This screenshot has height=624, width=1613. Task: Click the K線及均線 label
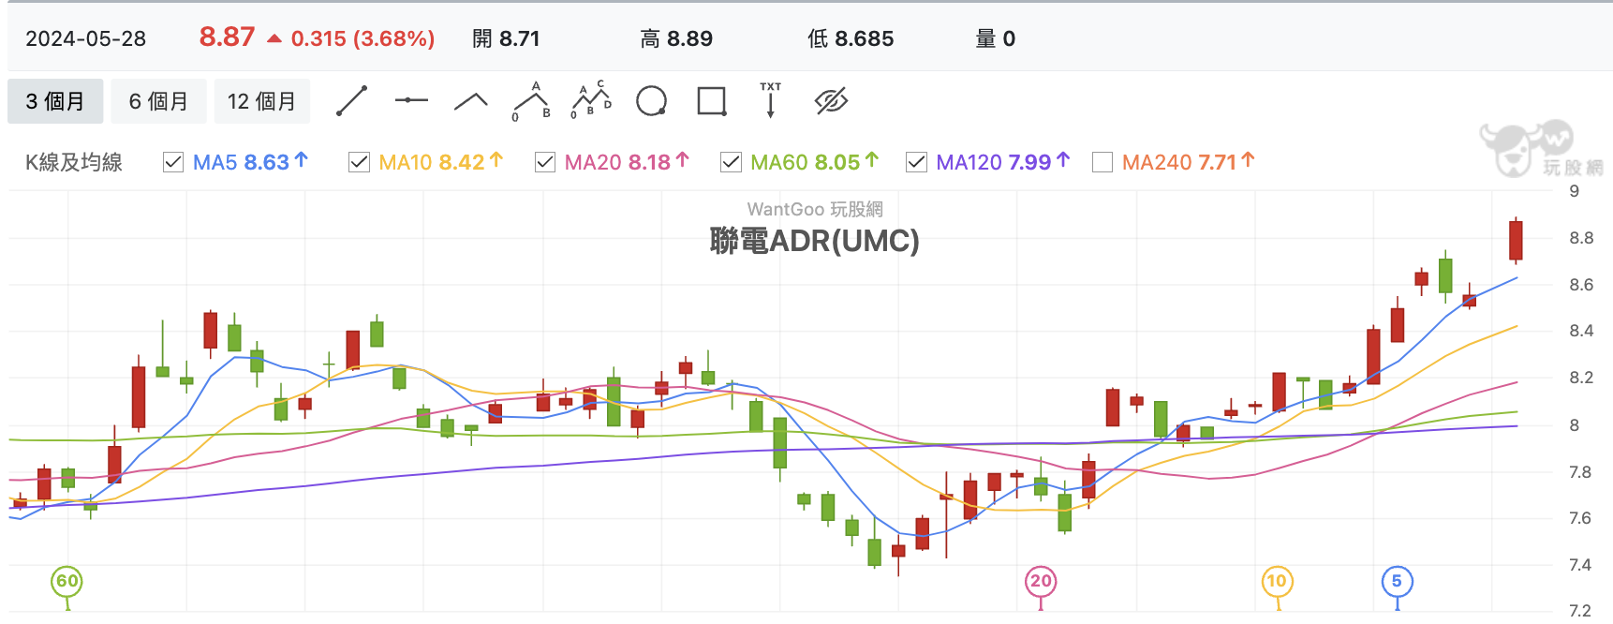(x=73, y=162)
